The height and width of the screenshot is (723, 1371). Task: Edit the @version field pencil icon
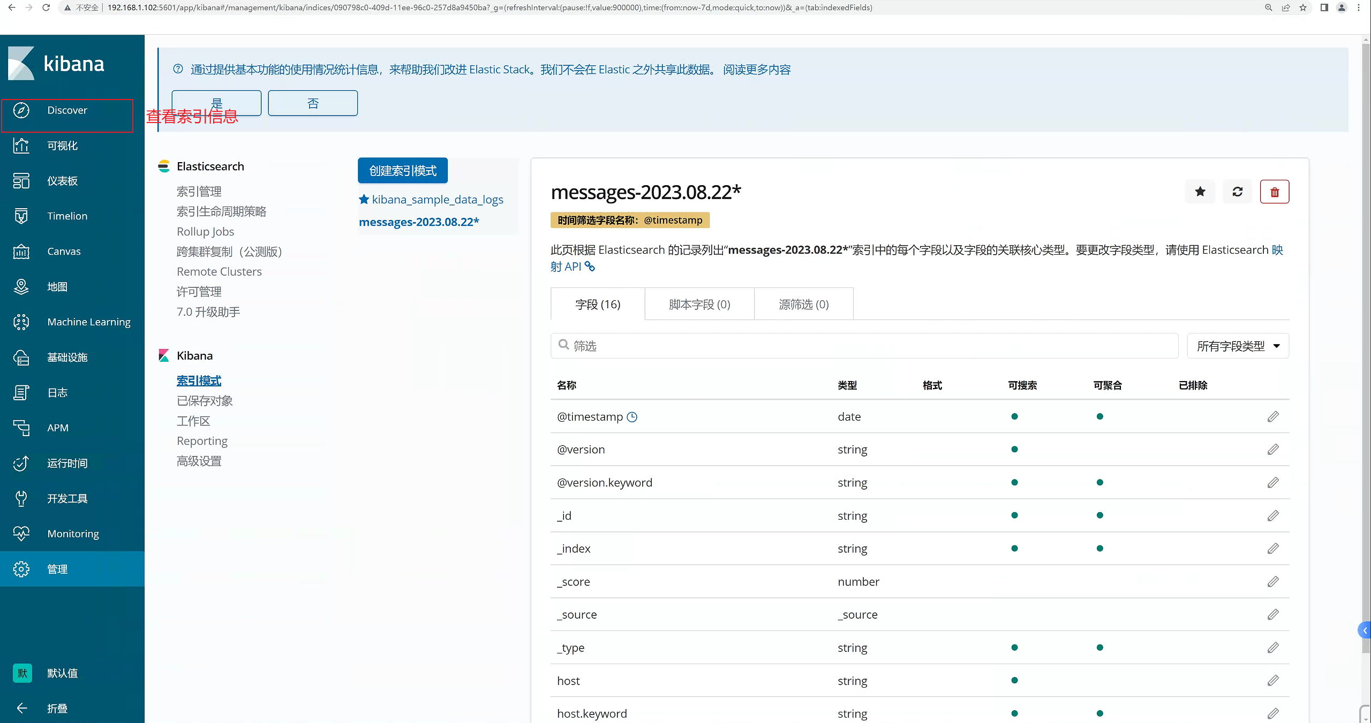pos(1273,450)
